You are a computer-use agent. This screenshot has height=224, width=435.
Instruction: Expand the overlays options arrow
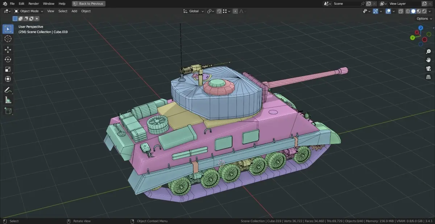click(x=393, y=11)
